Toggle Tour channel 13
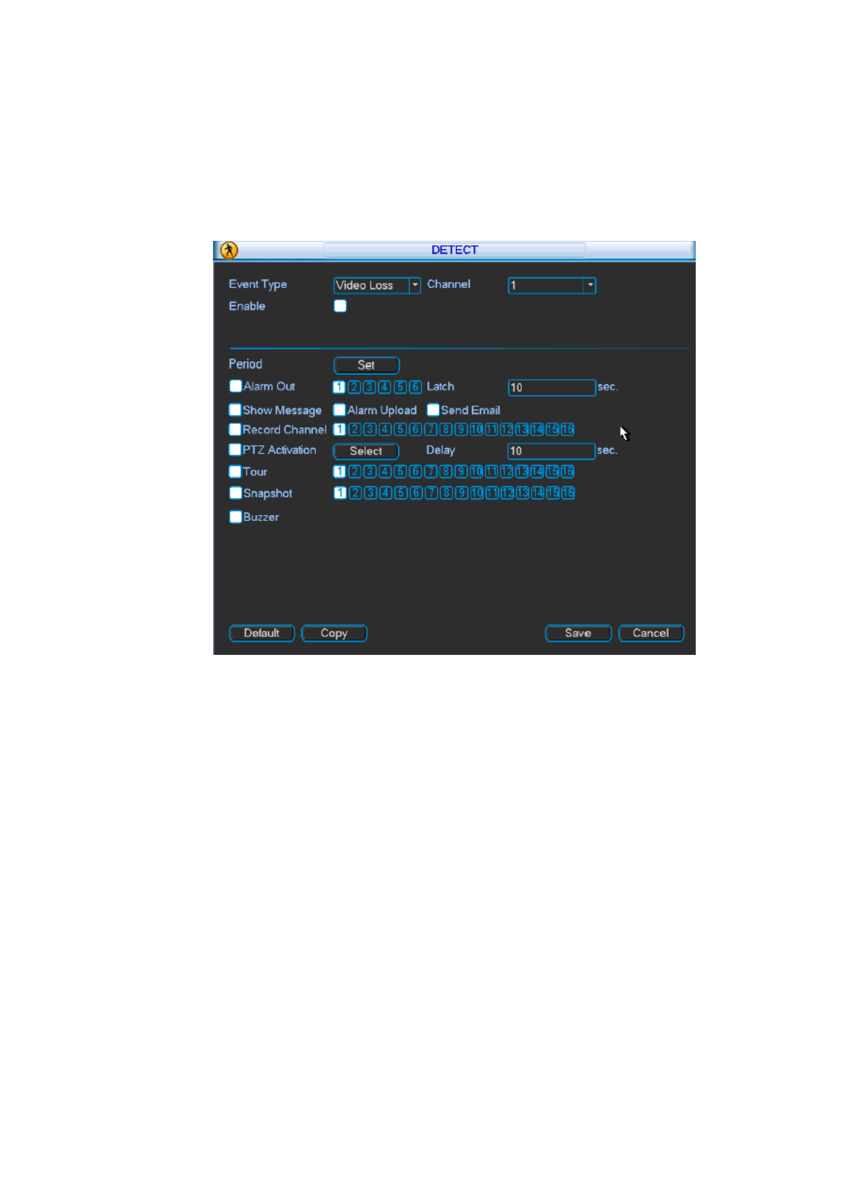849x1200 pixels. click(x=522, y=471)
